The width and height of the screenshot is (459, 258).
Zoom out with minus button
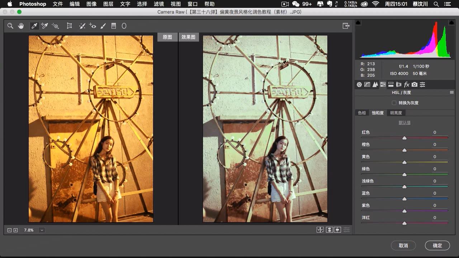point(10,230)
